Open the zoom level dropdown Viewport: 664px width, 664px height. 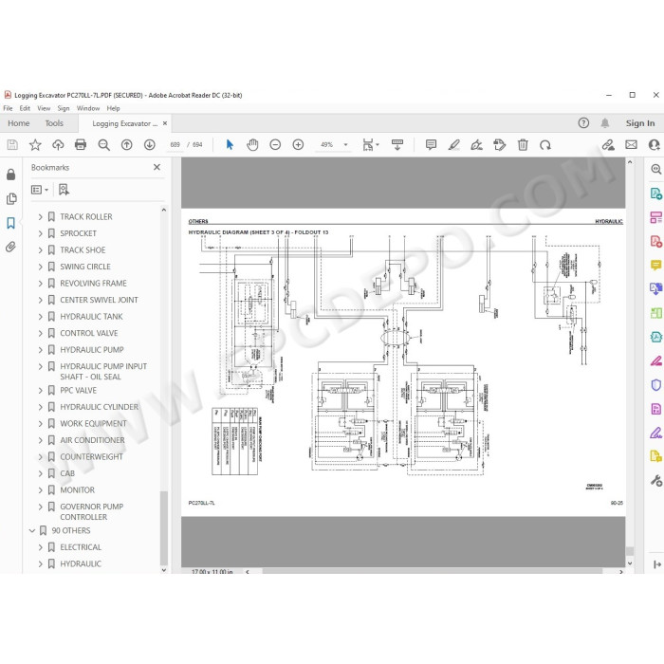(x=345, y=145)
